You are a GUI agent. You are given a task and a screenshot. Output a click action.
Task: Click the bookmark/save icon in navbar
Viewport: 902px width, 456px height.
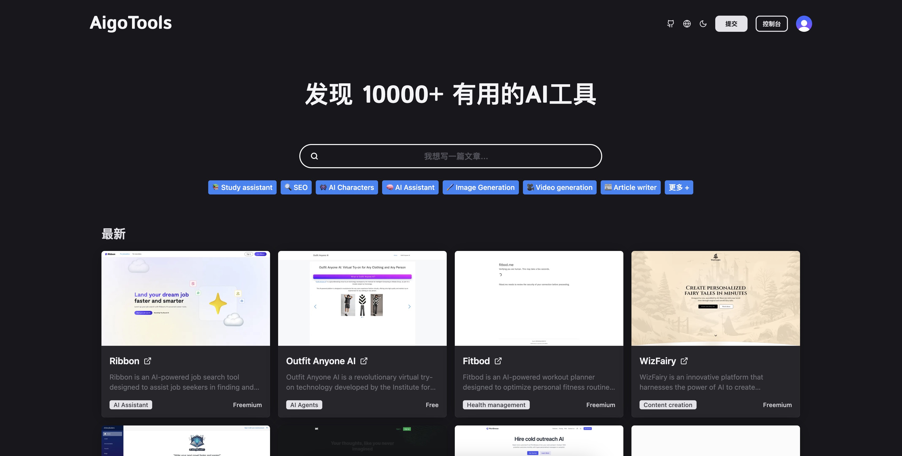[x=670, y=23]
